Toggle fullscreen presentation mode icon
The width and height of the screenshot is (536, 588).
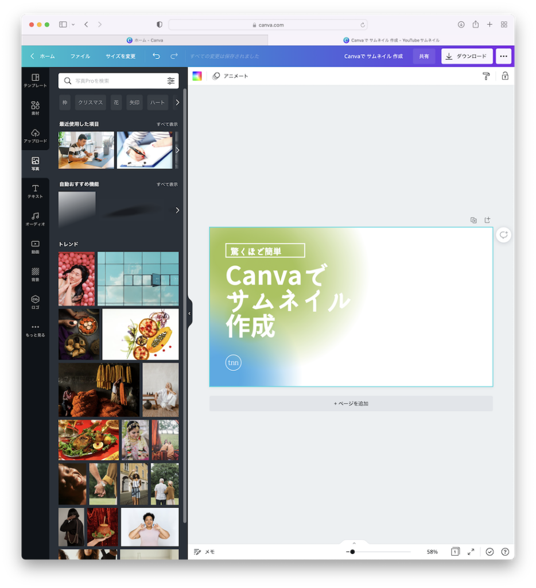pyautogui.click(x=471, y=551)
